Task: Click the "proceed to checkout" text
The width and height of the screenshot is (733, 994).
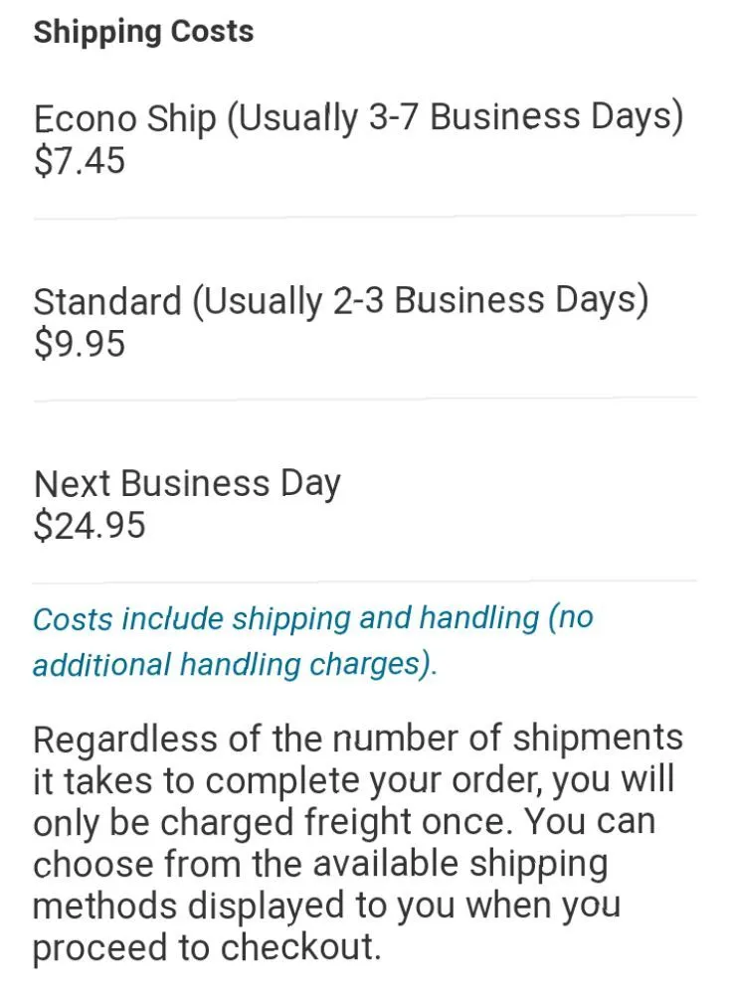Action: (207, 948)
